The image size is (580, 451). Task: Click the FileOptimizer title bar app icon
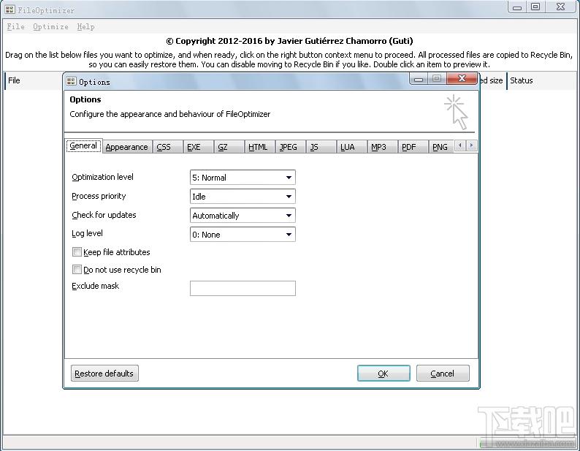pyautogui.click(x=9, y=10)
